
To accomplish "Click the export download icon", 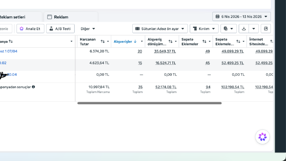I will 244,29.
